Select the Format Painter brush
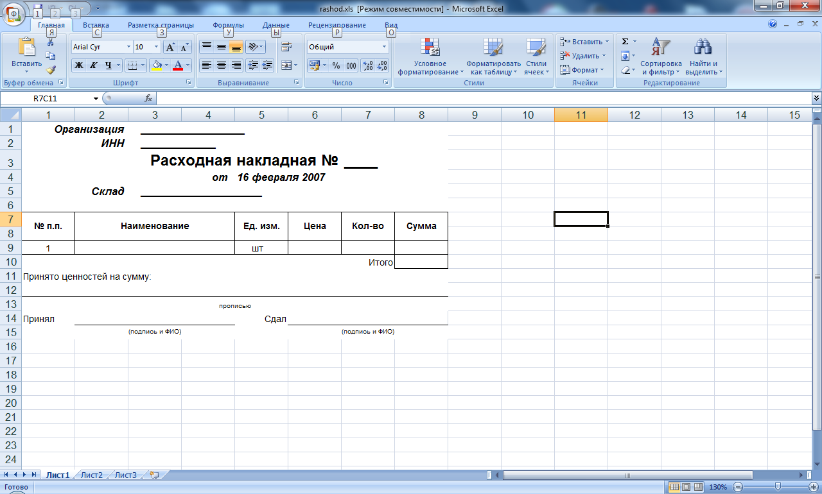This screenshot has height=494, width=822. click(x=51, y=70)
